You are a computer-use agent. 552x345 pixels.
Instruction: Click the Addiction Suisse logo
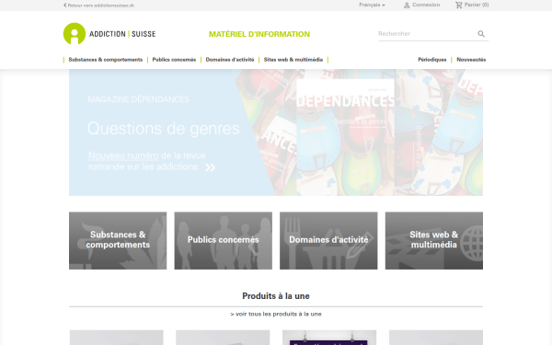(109, 34)
